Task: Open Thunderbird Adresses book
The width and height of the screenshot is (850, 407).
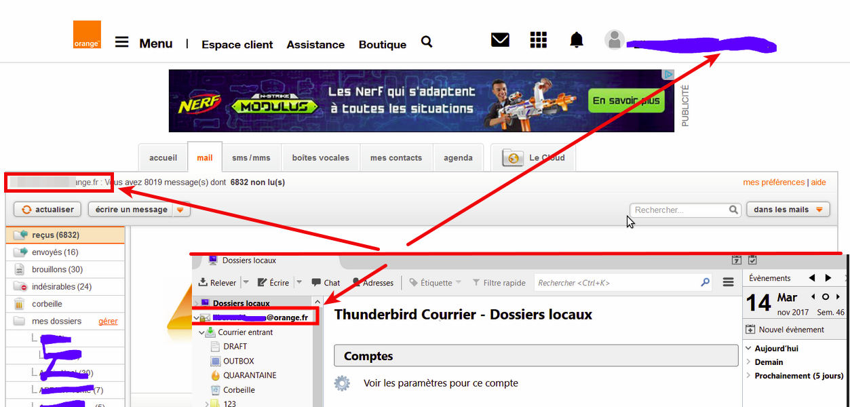Action: [372, 283]
